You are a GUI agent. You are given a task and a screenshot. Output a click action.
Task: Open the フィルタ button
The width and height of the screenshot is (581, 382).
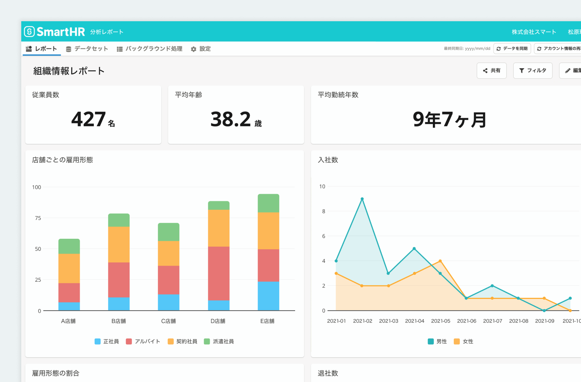[x=533, y=71]
